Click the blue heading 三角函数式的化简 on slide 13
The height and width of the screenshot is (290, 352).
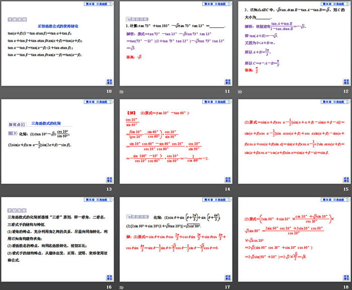pos(46,123)
